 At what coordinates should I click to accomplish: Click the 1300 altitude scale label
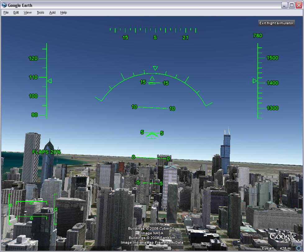point(273,108)
